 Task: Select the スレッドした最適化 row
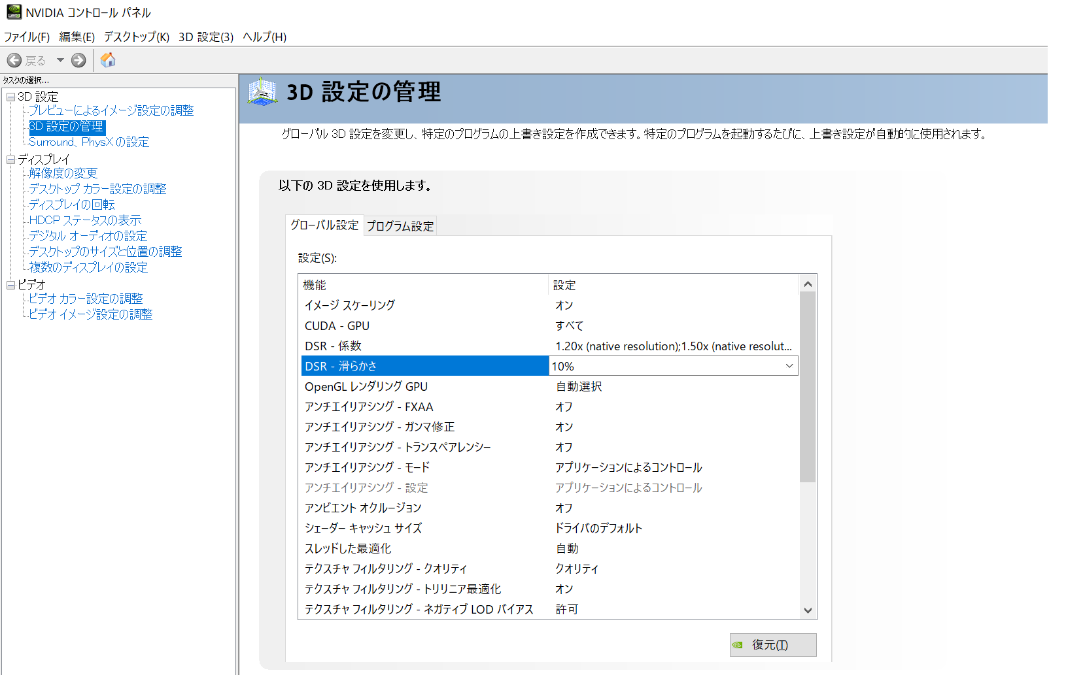click(x=549, y=548)
